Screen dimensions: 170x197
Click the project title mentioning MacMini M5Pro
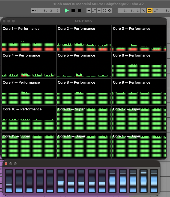tap(99, 4)
